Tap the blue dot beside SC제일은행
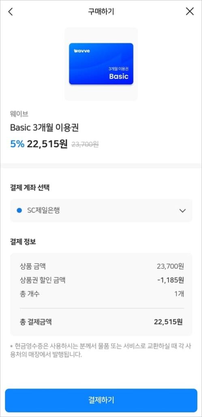 tap(19, 211)
